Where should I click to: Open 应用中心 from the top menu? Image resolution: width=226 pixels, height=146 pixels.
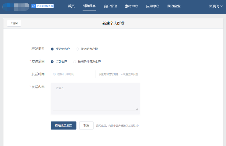153,6
